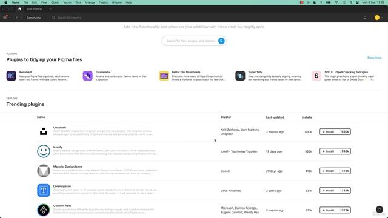The height and width of the screenshot is (218, 388).
Task: Open the Control Center menu bar icon
Action: (x=357, y=2)
